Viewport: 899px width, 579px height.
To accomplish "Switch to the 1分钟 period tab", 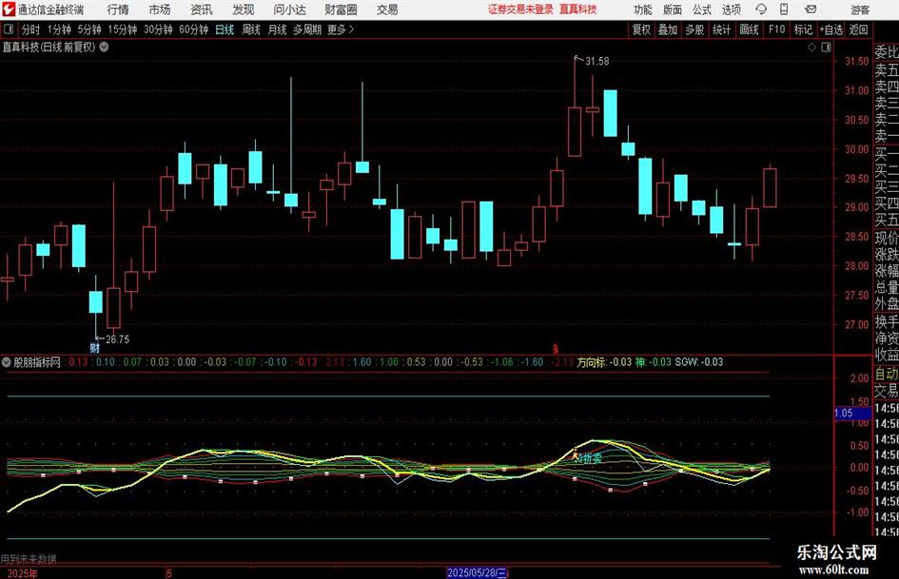I will pos(58,29).
